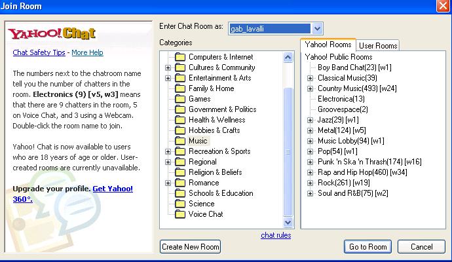Click the Voice Chat folder icon
Screen dimensions: 452x262
pyautogui.click(x=180, y=214)
